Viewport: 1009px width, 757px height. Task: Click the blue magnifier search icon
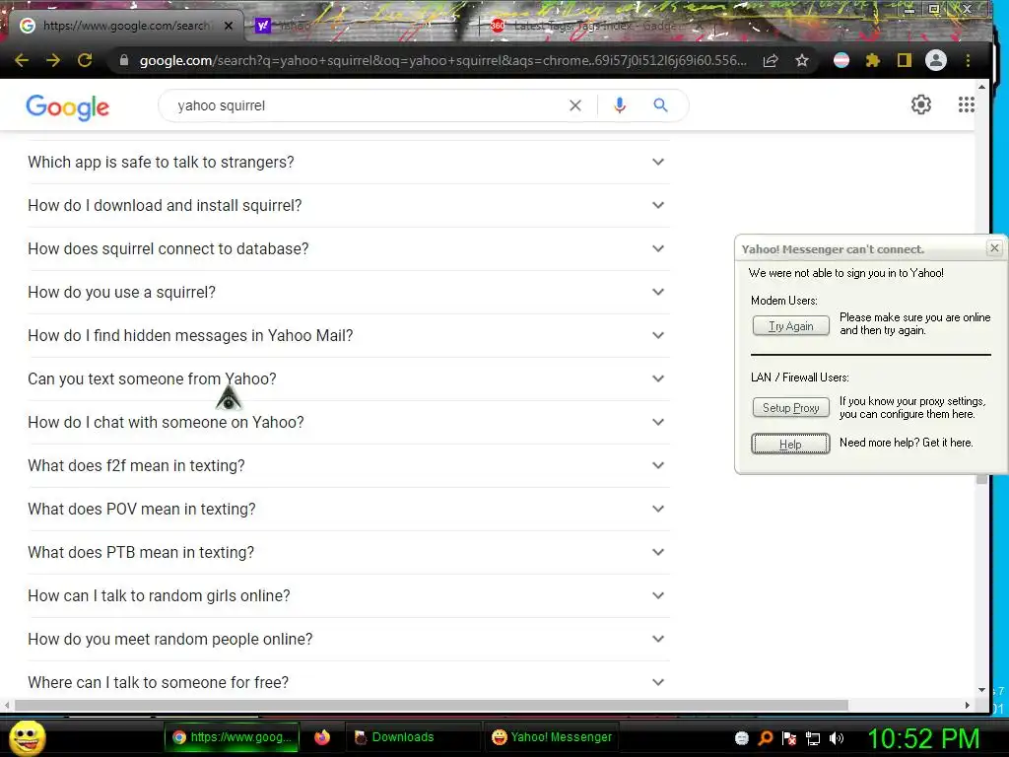(x=661, y=104)
